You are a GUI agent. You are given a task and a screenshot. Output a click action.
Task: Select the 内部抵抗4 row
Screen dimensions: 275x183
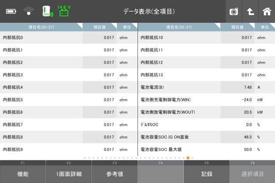tap(69, 87)
